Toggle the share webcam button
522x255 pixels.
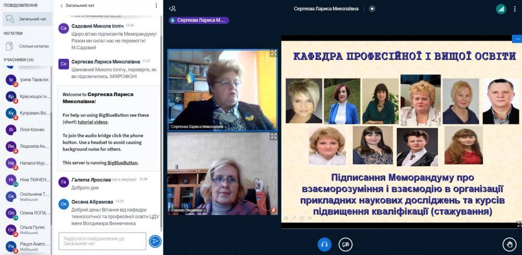point(345,244)
